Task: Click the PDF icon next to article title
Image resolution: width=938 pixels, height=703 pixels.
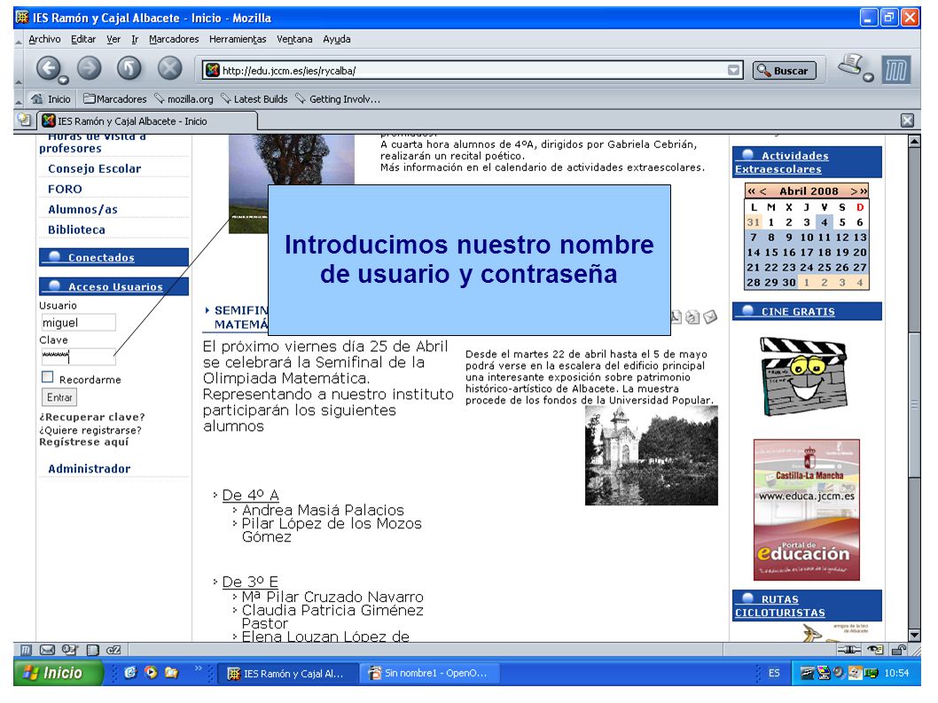Action: click(x=676, y=317)
